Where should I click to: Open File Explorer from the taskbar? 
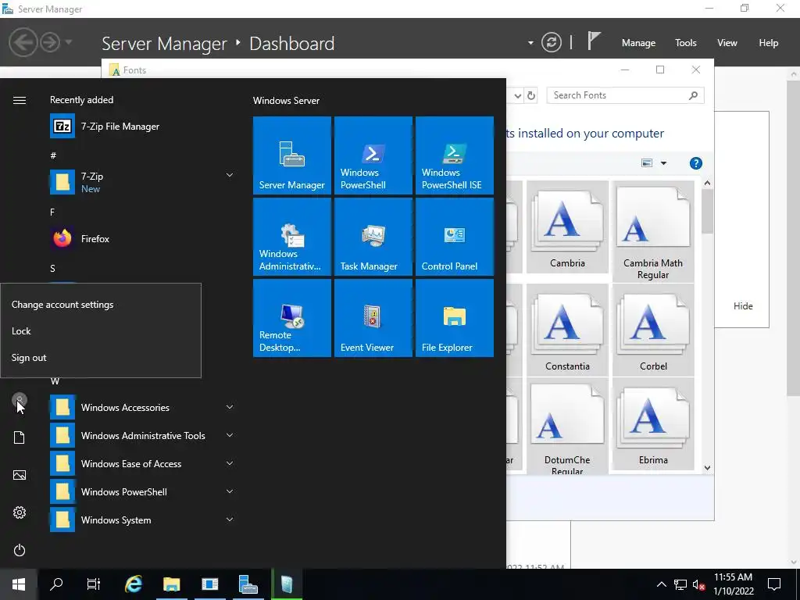[x=171, y=584]
